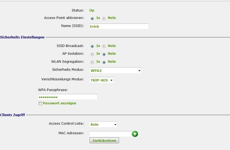Click the MAC Adressen label

[x=71, y=133]
